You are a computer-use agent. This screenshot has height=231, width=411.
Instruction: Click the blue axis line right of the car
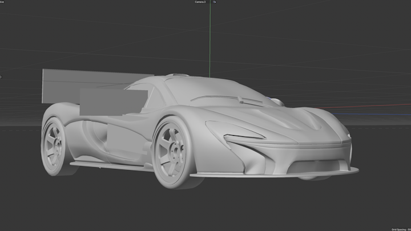[377, 114]
